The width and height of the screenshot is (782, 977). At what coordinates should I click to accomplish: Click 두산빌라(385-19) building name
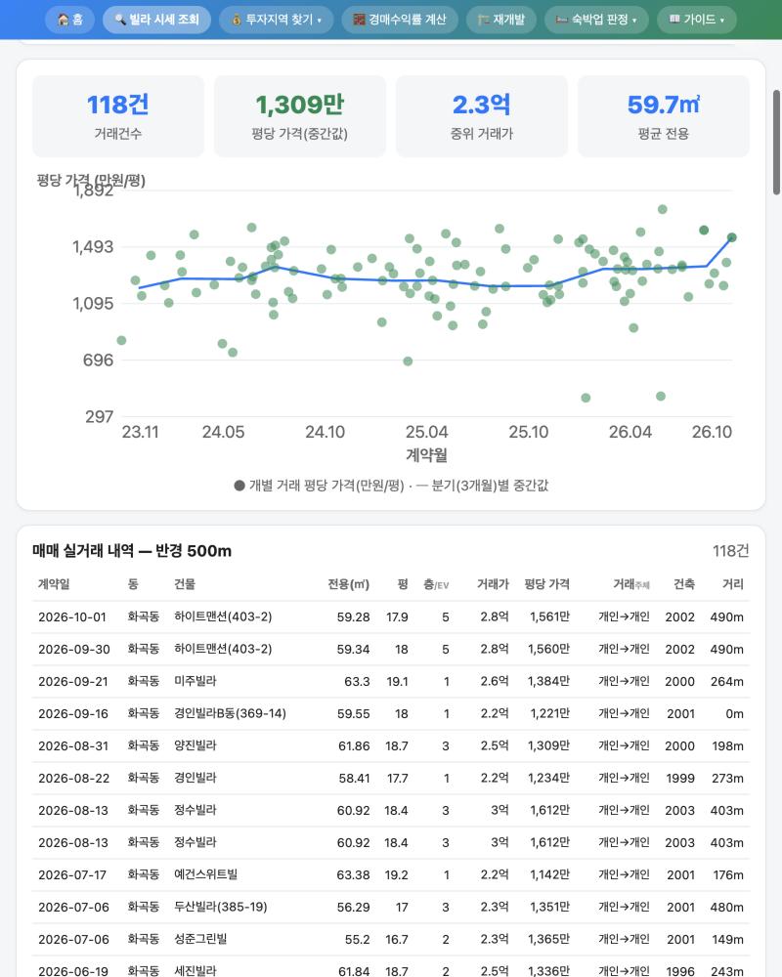pos(221,908)
